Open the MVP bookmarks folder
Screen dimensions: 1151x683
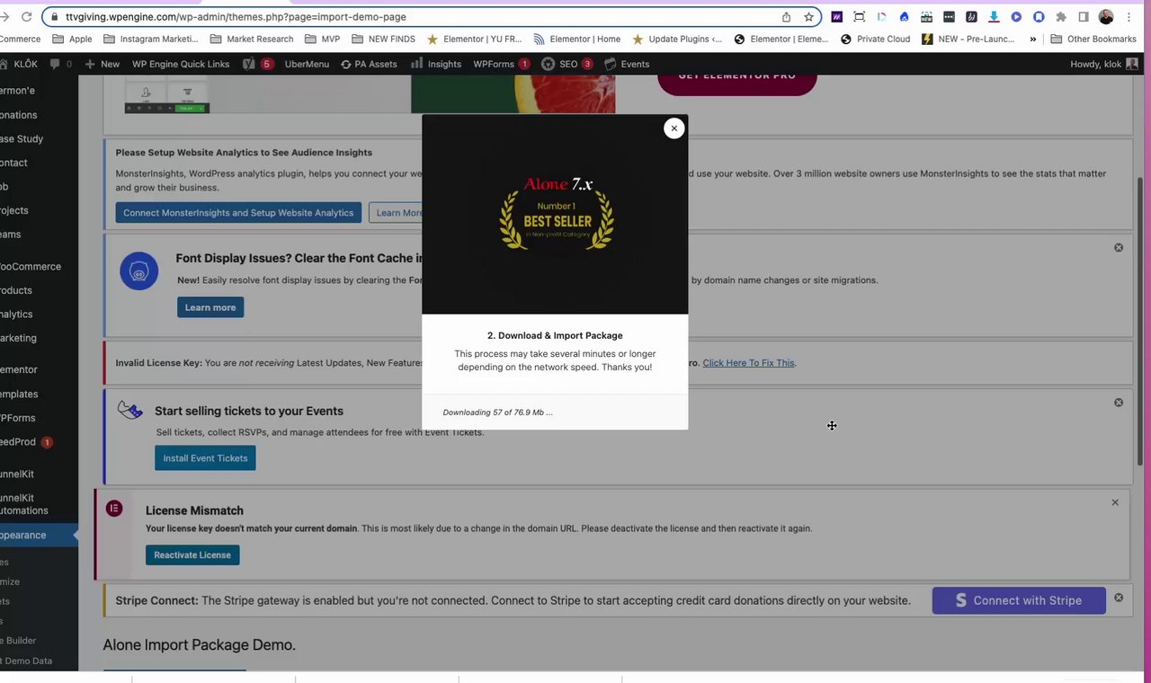(322, 39)
